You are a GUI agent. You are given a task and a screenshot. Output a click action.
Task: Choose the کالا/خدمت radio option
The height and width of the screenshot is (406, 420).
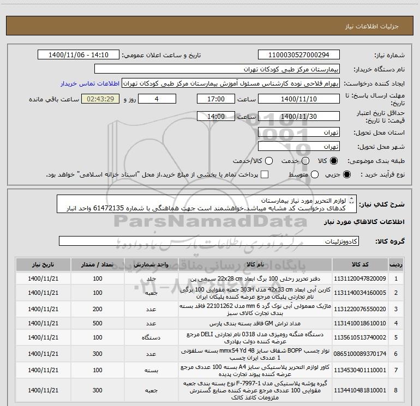(269, 161)
